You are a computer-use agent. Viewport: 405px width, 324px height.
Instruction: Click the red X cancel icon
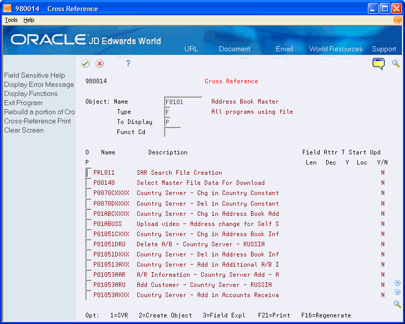coord(100,63)
